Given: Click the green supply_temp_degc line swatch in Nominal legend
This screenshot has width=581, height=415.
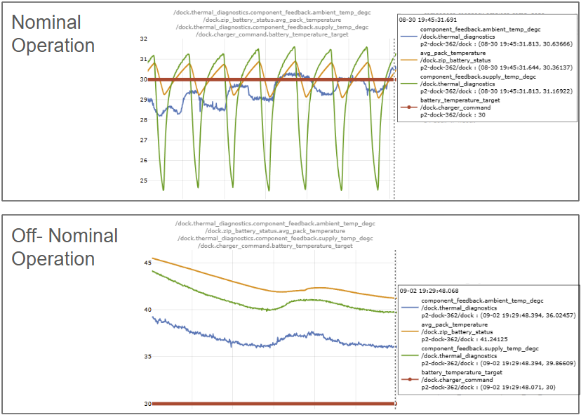Looking at the screenshot, I should [x=409, y=83].
